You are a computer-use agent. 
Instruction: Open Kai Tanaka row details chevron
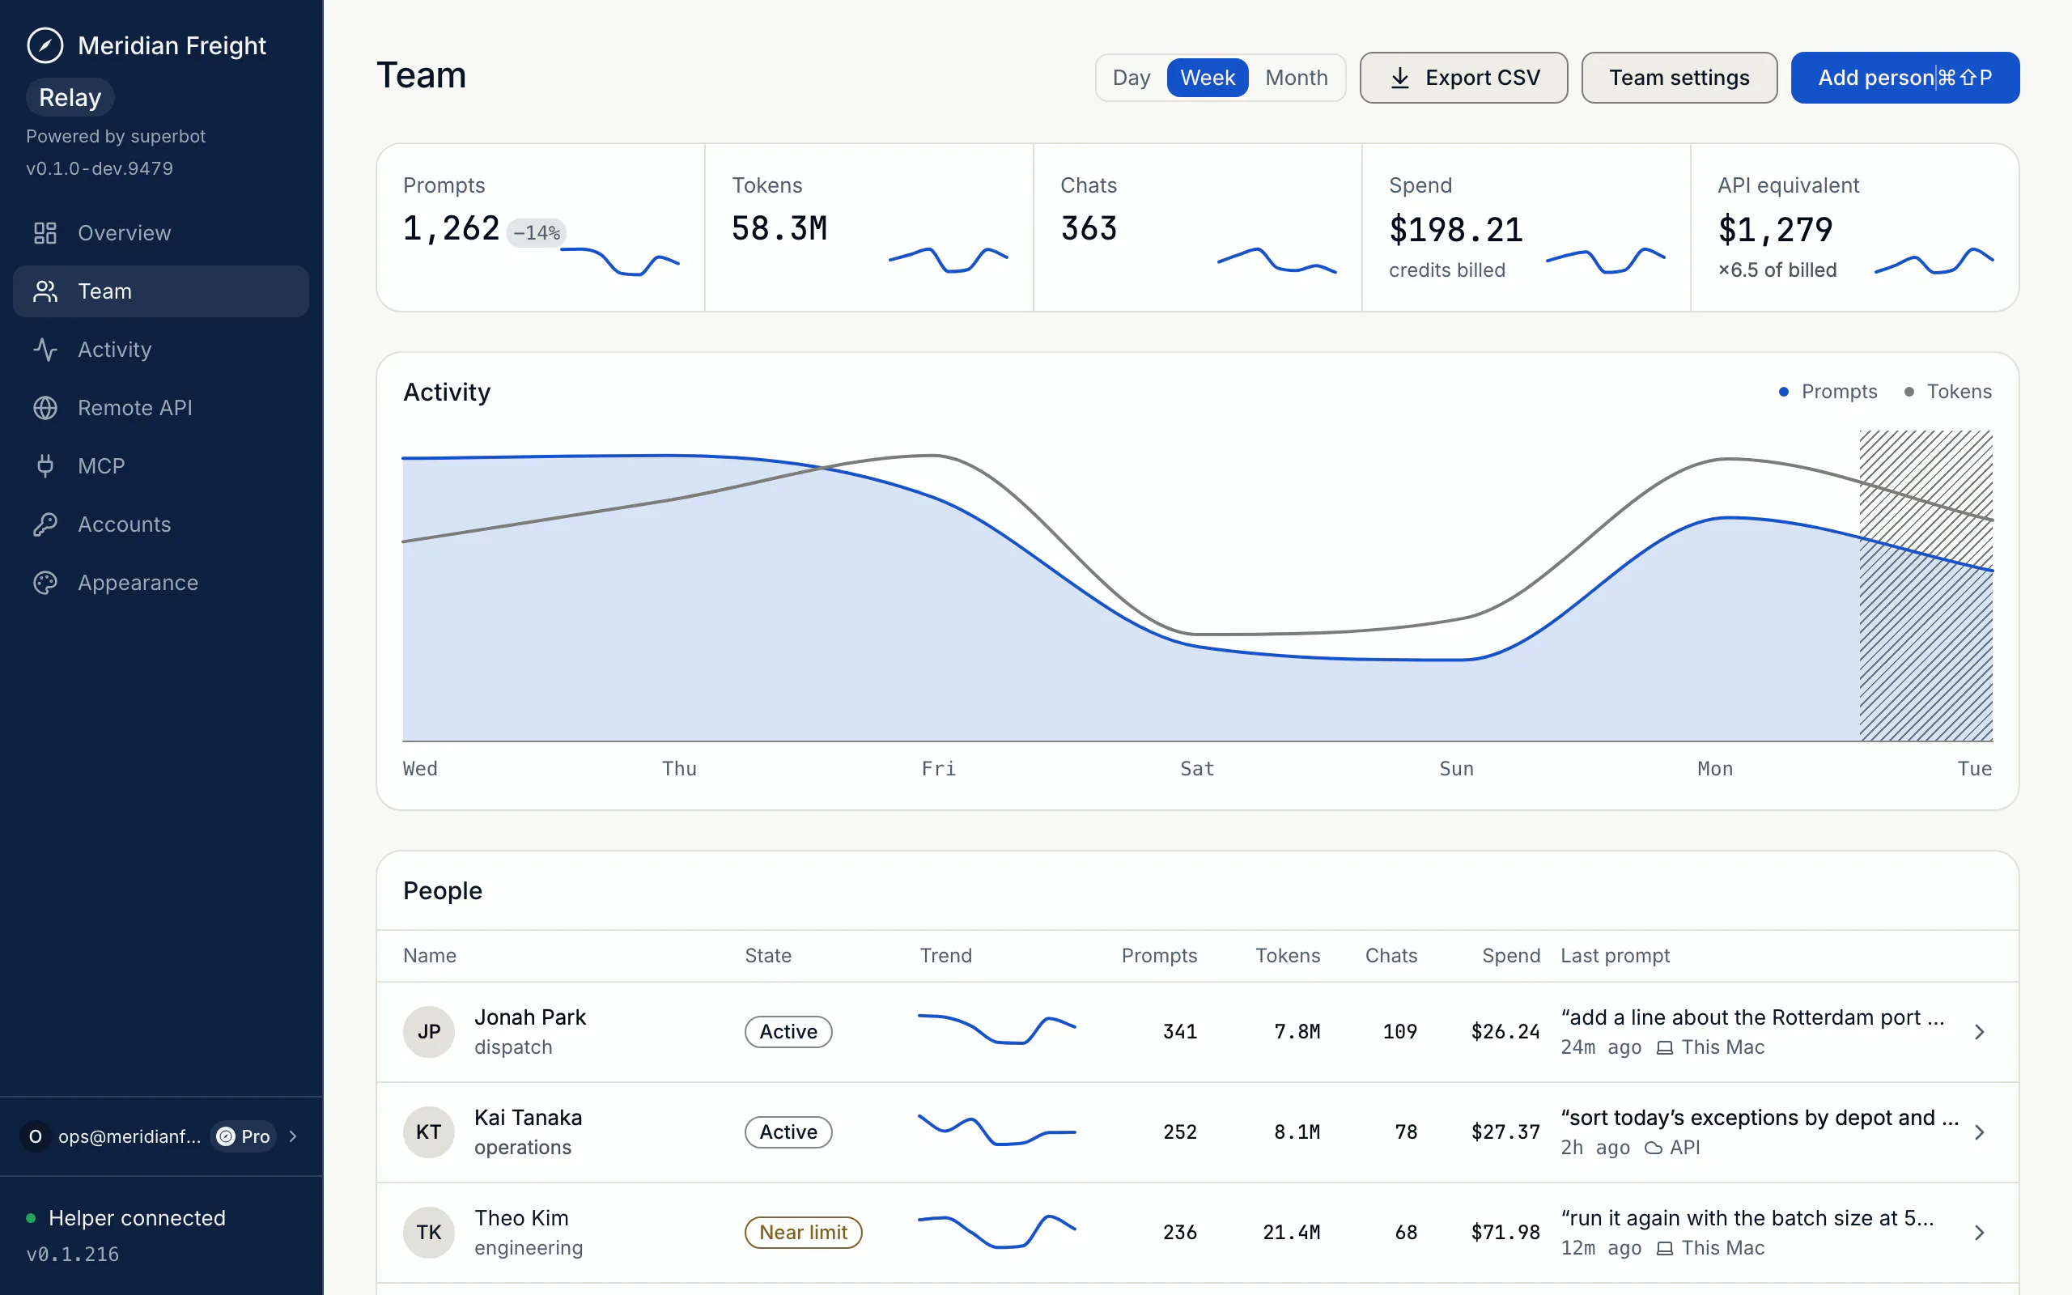[1980, 1132]
